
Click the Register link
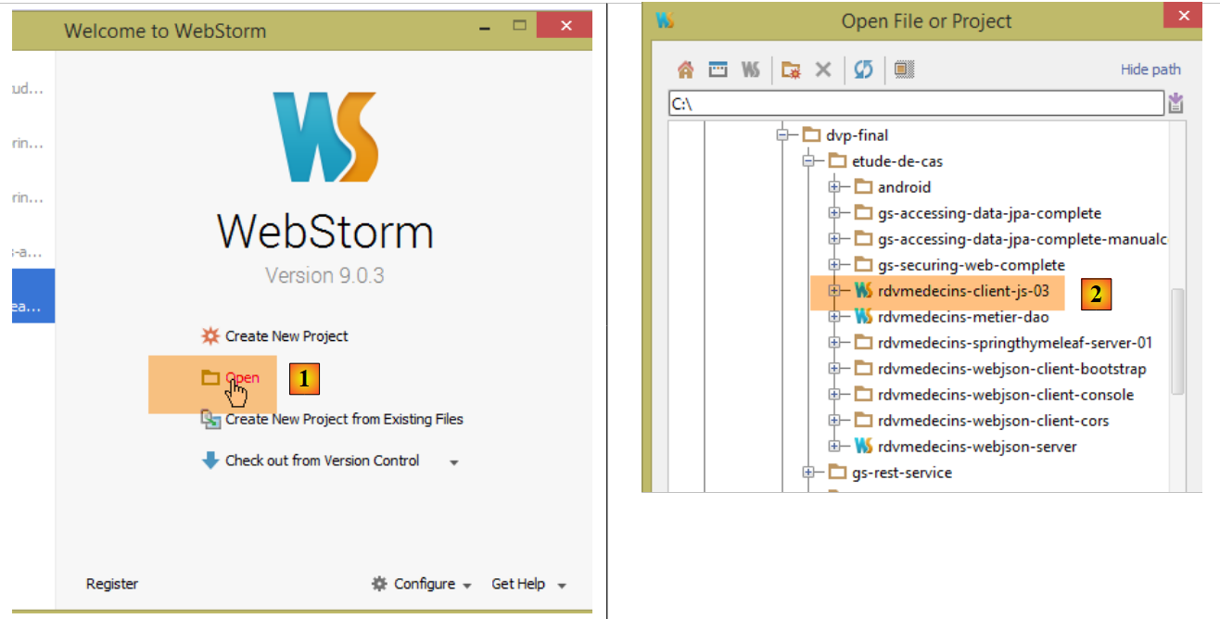point(112,584)
